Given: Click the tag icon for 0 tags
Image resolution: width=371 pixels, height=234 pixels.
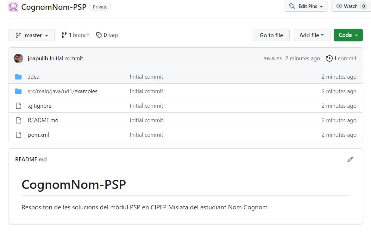Looking at the screenshot, I should click(99, 35).
